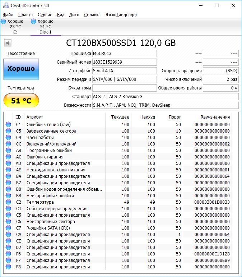242x277 pixels.
Task: Open the Вид menu
Action: click(x=61, y=15)
